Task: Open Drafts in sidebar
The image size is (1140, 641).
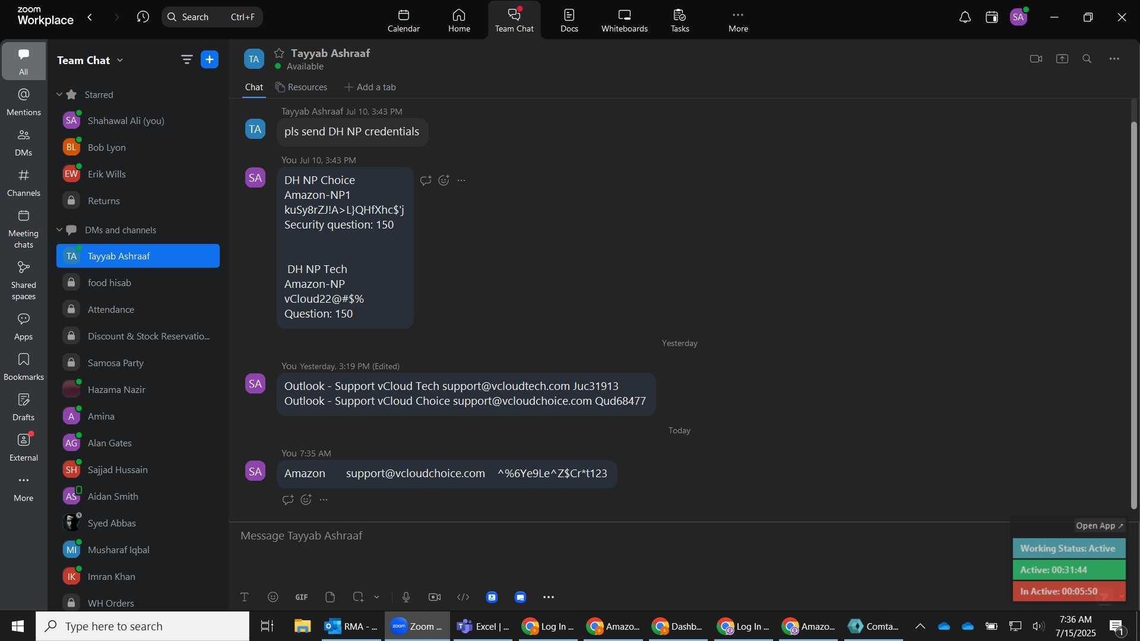Action: [24, 407]
